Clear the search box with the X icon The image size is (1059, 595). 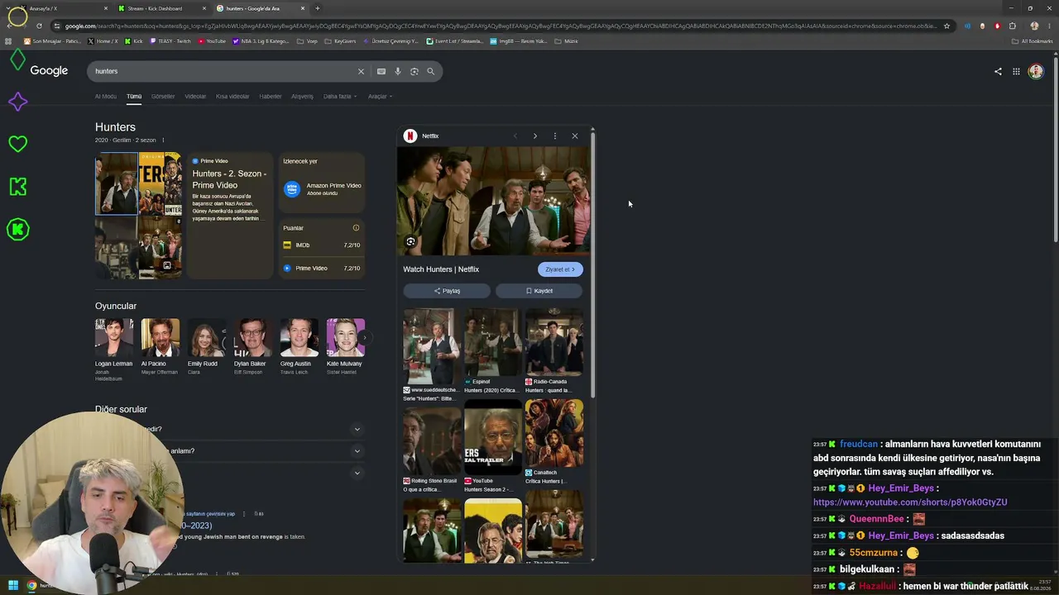(x=361, y=71)
